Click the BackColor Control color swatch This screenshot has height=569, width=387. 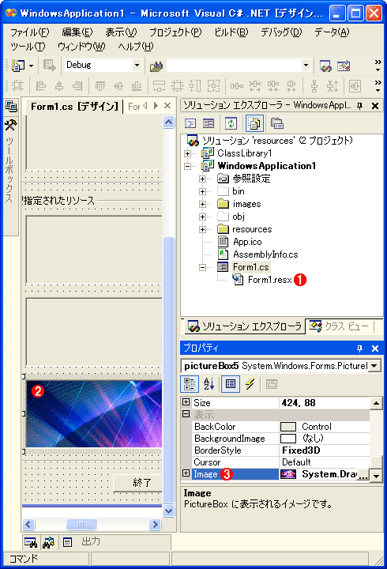tap(288, 427)
